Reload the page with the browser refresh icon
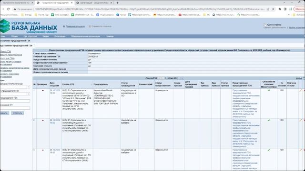Image resolution: width=305 pixels, height=171 pixels. tap(9, 9)
